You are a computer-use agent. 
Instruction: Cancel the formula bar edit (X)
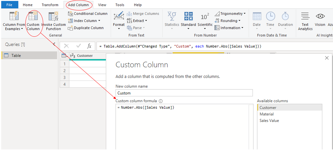(66, 46)
